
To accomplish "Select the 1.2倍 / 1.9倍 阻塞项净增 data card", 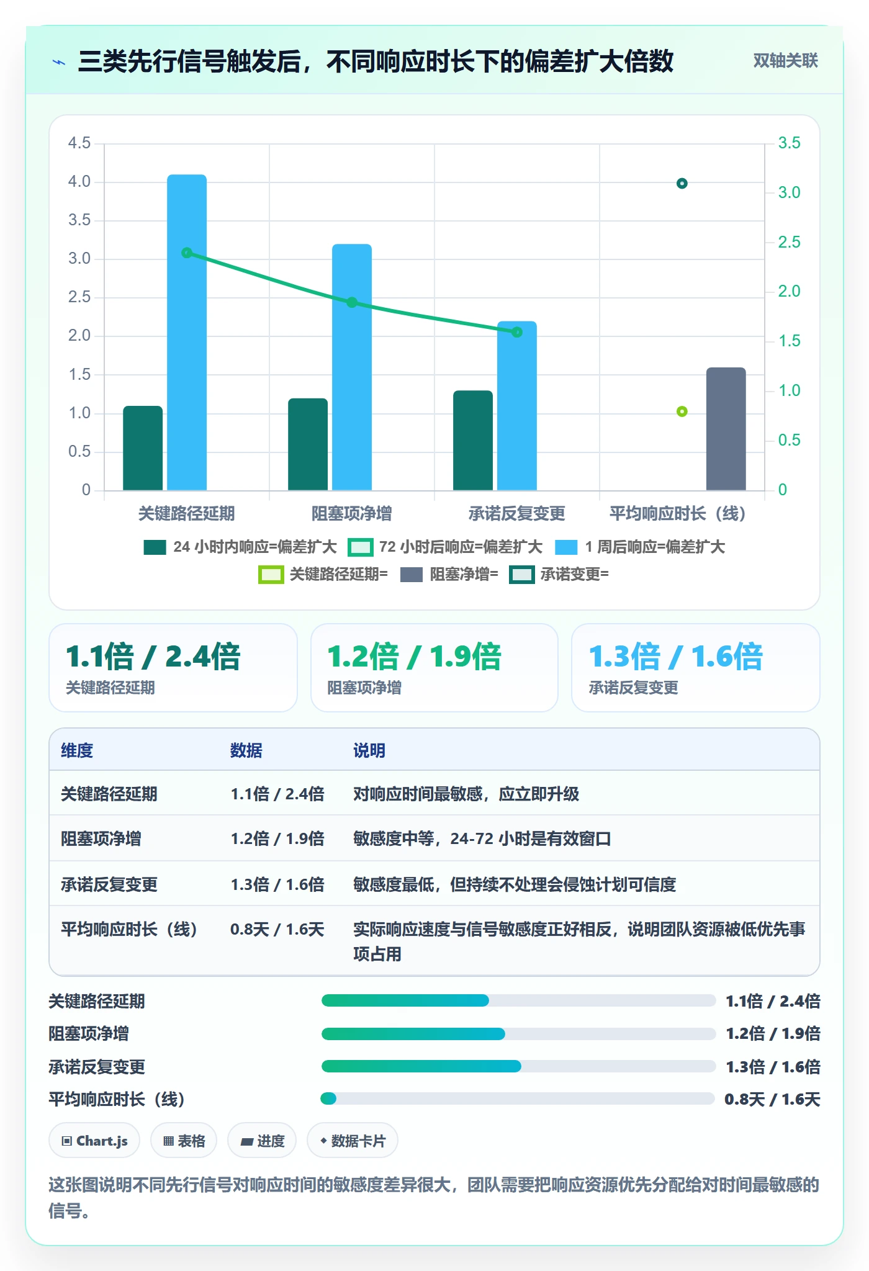I will click(x=434, y=668).
